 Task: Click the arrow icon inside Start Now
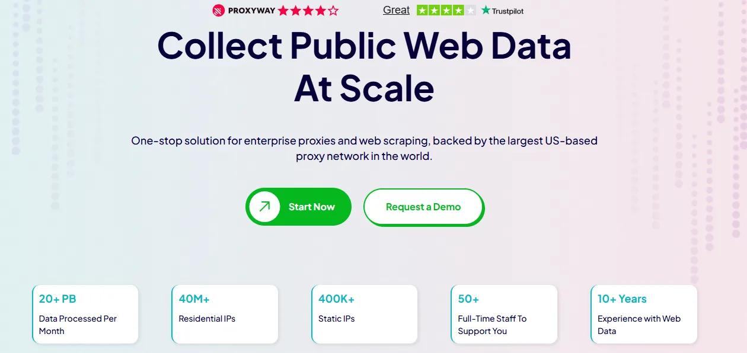tap(264, 206)
